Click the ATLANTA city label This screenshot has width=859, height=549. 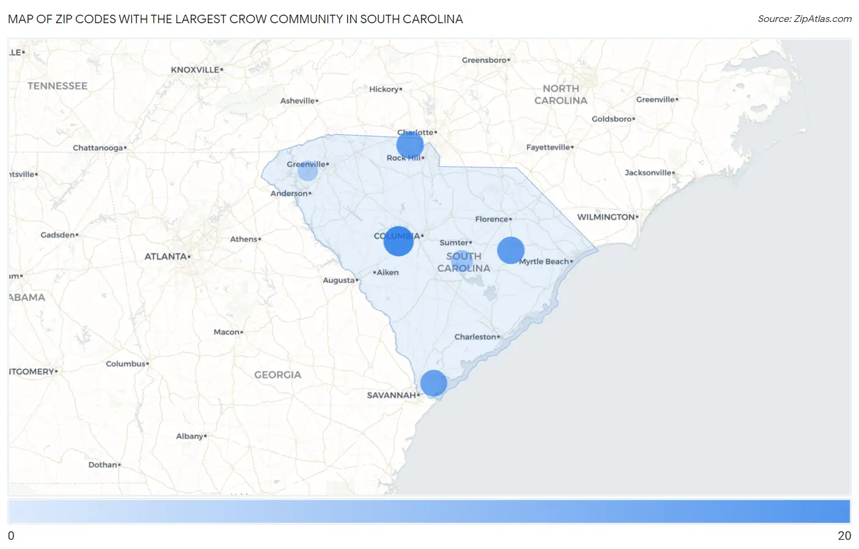tap(166, 256)
